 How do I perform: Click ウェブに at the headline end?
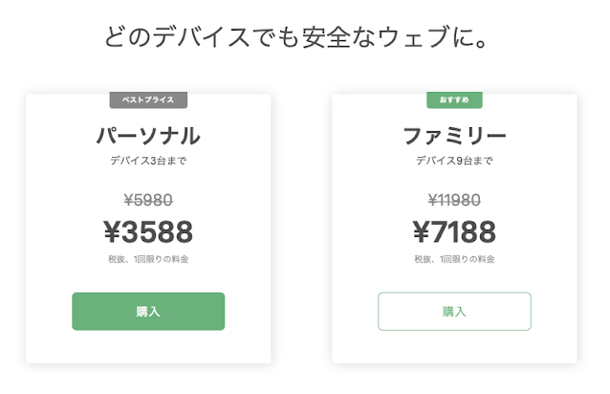point(440,40)
